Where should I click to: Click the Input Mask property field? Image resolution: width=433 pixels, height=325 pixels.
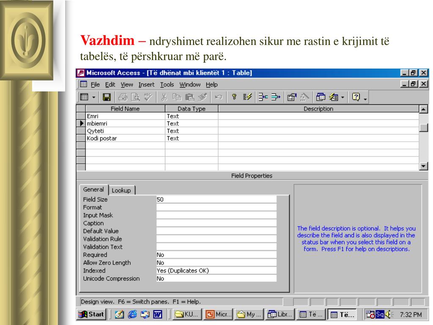point(216,215)
